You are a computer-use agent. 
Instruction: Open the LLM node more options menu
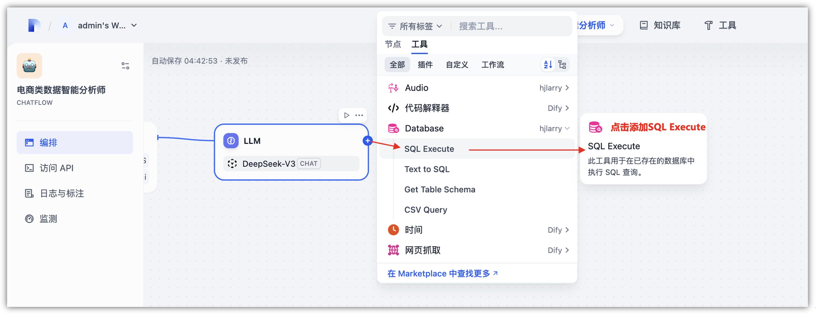[x=359, y=115]
